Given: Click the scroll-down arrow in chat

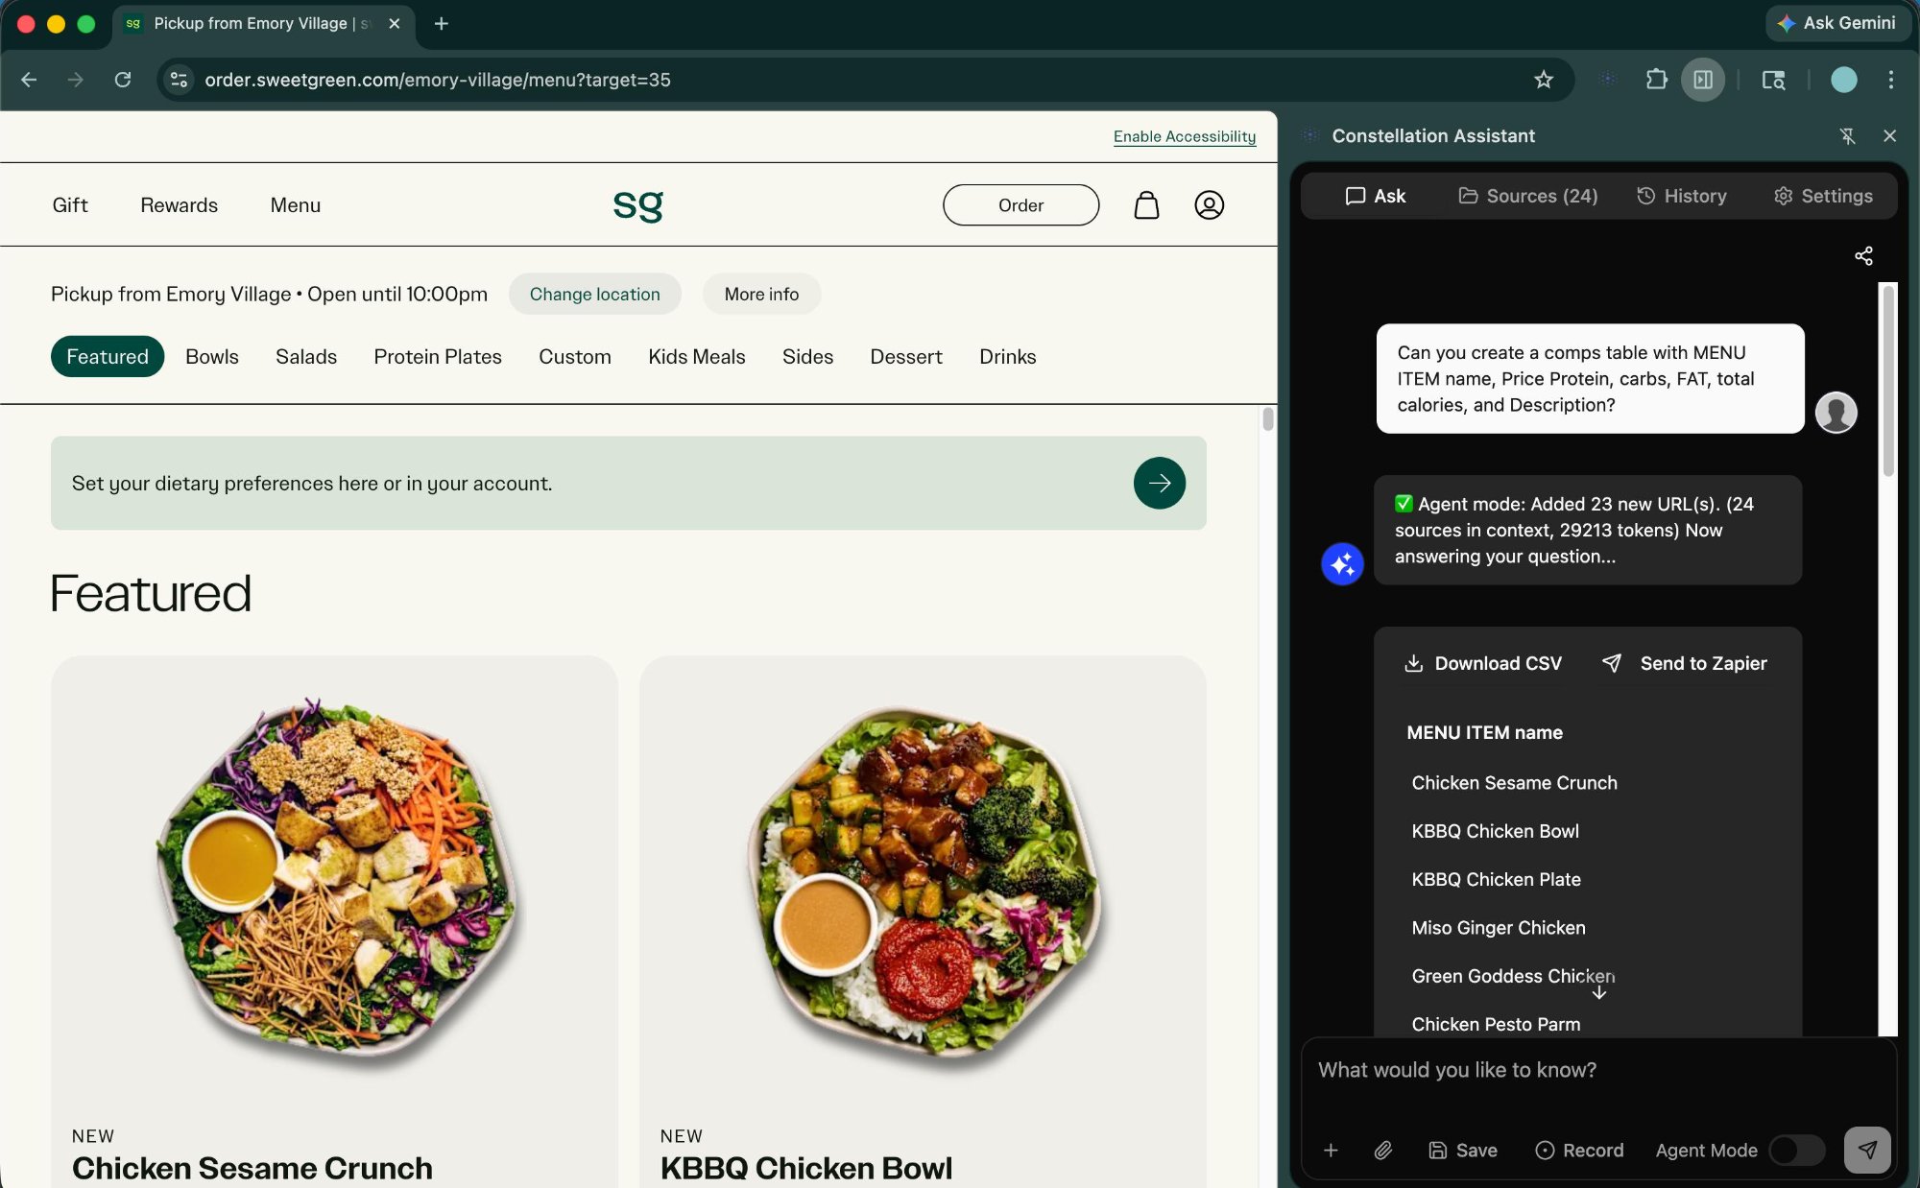Looking at the screenshot, I should (1599, 992).
